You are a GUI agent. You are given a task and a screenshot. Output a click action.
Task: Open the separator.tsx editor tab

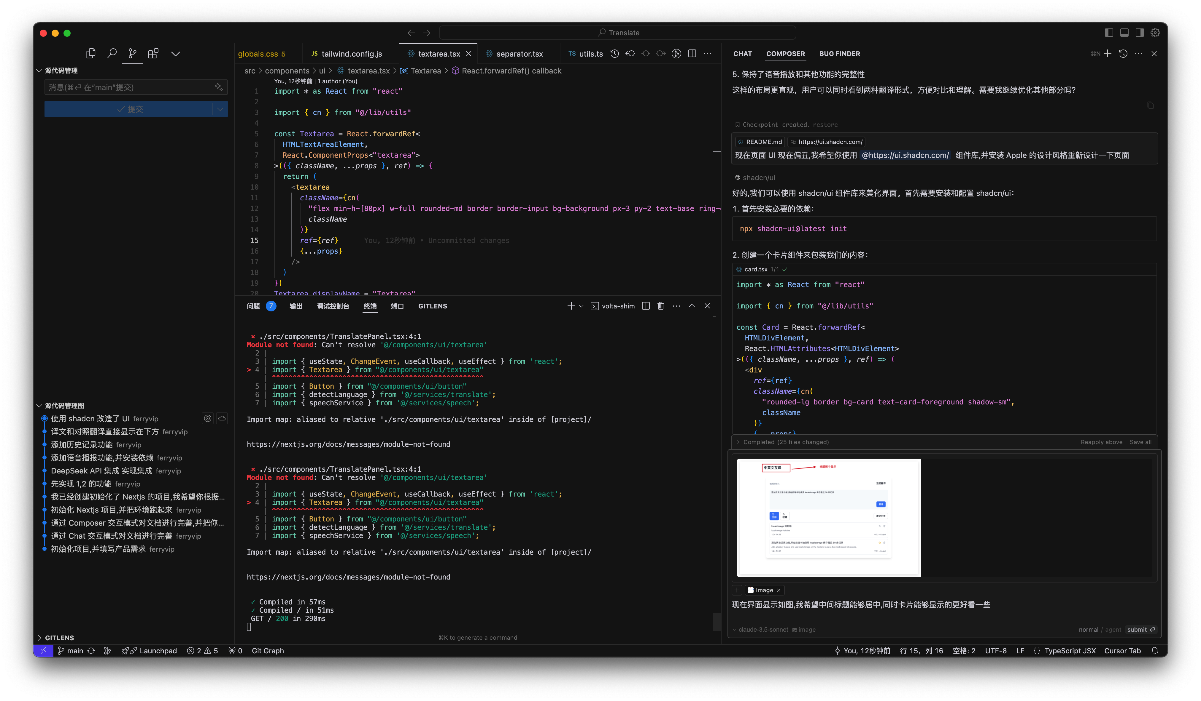click(519, 54)
